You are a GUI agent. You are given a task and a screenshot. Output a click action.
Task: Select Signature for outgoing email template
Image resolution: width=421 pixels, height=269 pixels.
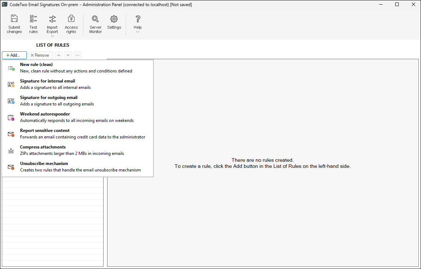(49, 98)
